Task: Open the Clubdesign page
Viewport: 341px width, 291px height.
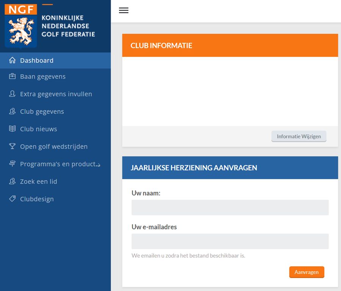Action: tap(55, 199)
